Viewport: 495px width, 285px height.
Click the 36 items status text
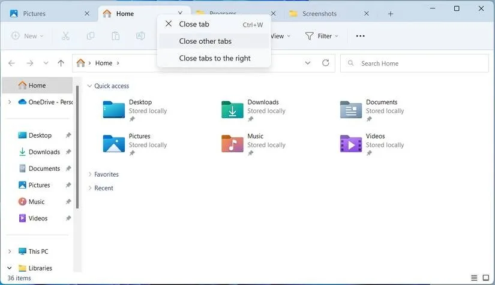pos(19,278)
